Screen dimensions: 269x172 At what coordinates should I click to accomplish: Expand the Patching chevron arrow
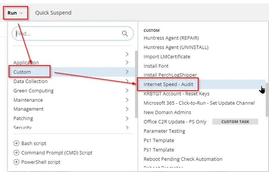click(127, 118)
